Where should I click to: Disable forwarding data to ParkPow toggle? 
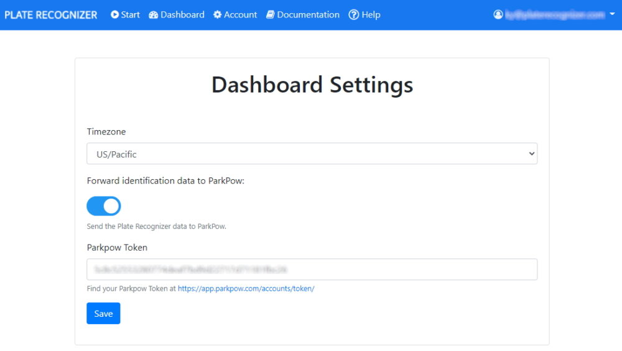(103, 206)
